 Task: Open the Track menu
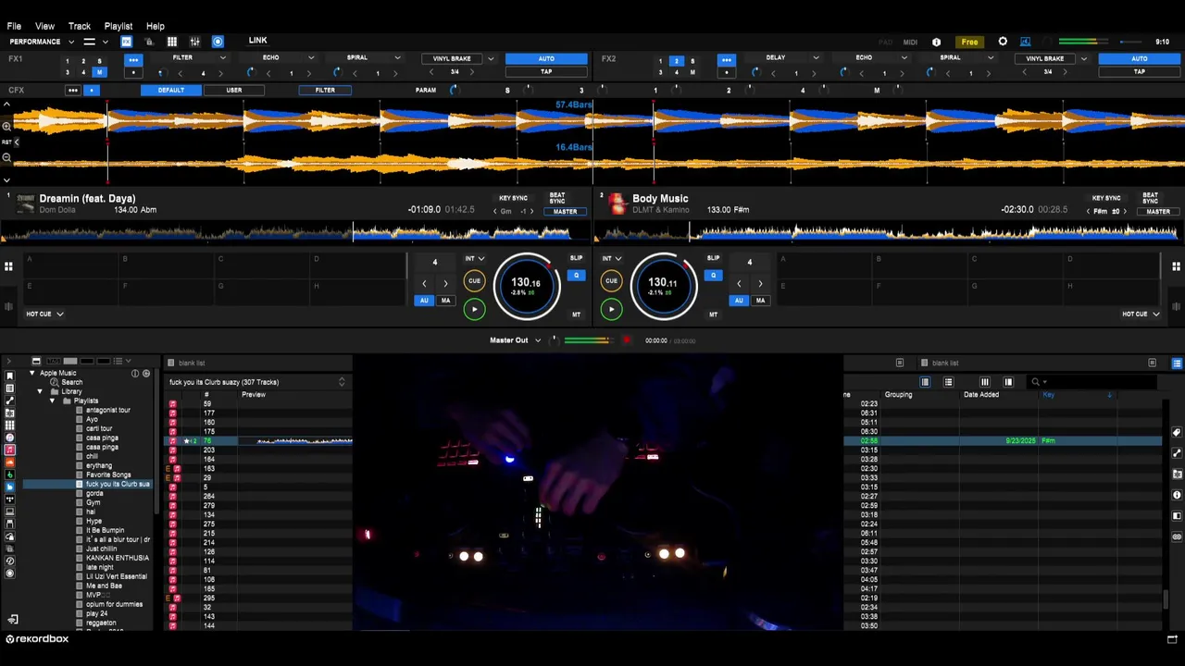coord(80,26)
